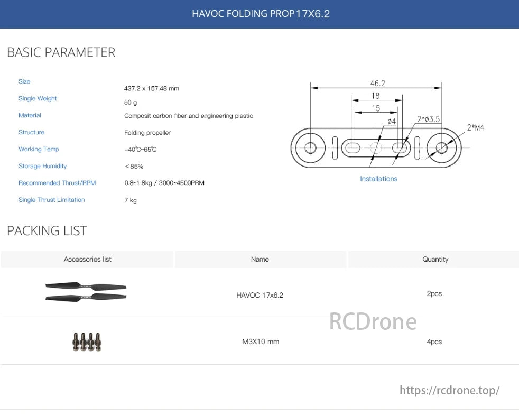This screenshot has width=519, height=415.
Task: Click the M3X10 mm screws image
Action: click(86, 341)
